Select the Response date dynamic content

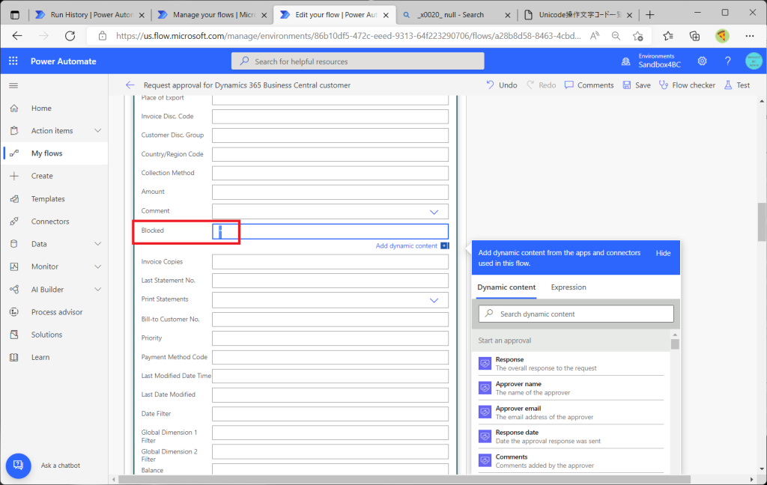tap(571, 436)
